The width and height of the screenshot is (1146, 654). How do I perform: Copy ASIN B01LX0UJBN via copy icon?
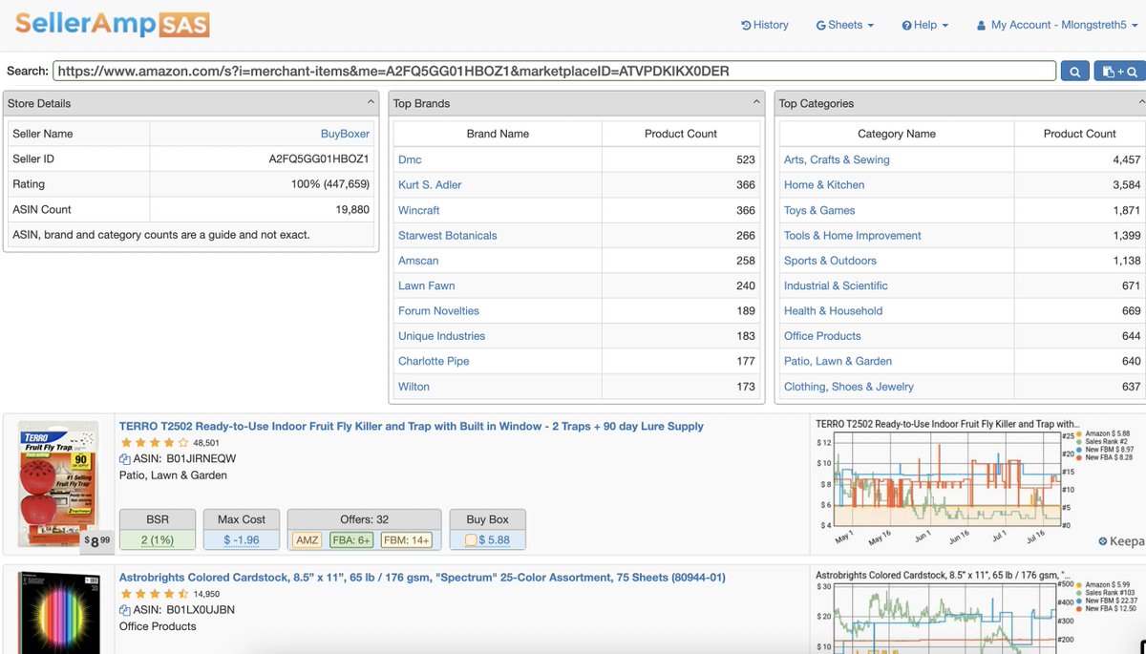[x=124, y=610]
